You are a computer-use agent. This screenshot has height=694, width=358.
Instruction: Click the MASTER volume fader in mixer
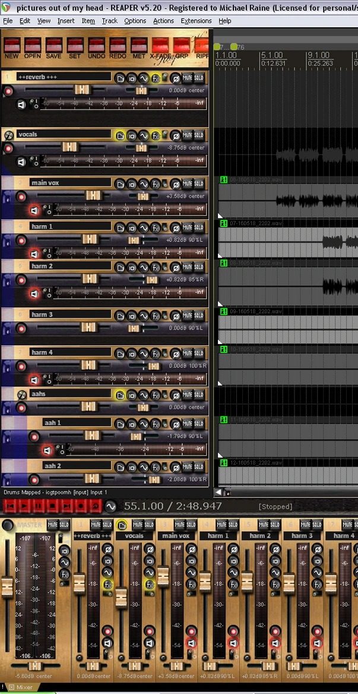coord(7,587)
